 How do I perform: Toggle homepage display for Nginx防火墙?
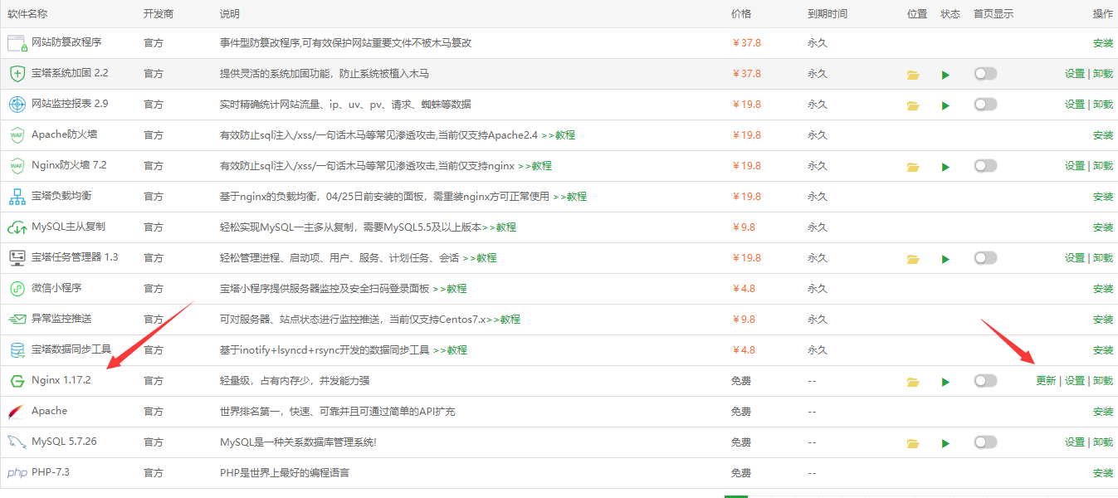(985, 166)
